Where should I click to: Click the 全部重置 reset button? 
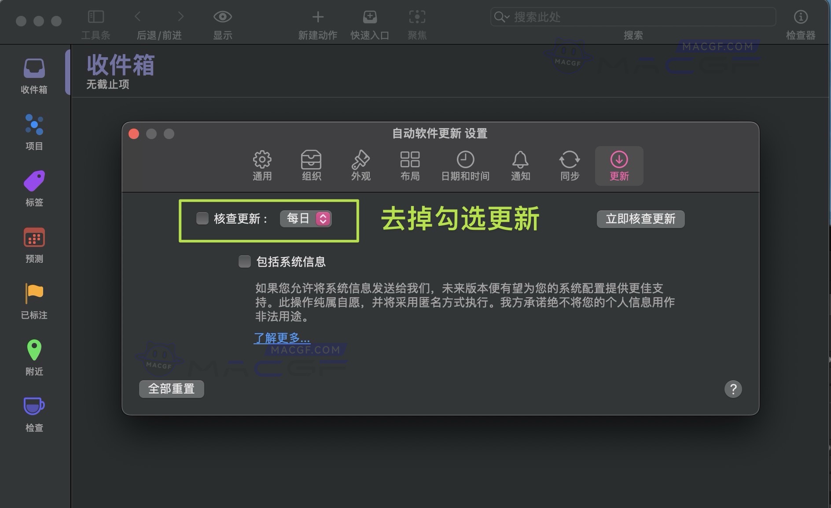[171, 389]
